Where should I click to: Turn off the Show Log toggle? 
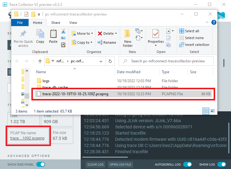coord(221,164)
